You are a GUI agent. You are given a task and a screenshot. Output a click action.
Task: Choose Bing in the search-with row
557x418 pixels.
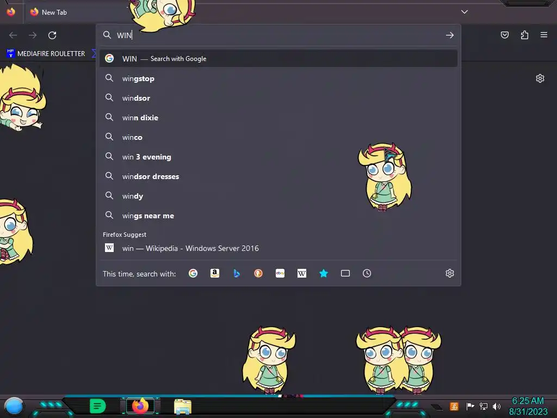pos(237,273)
